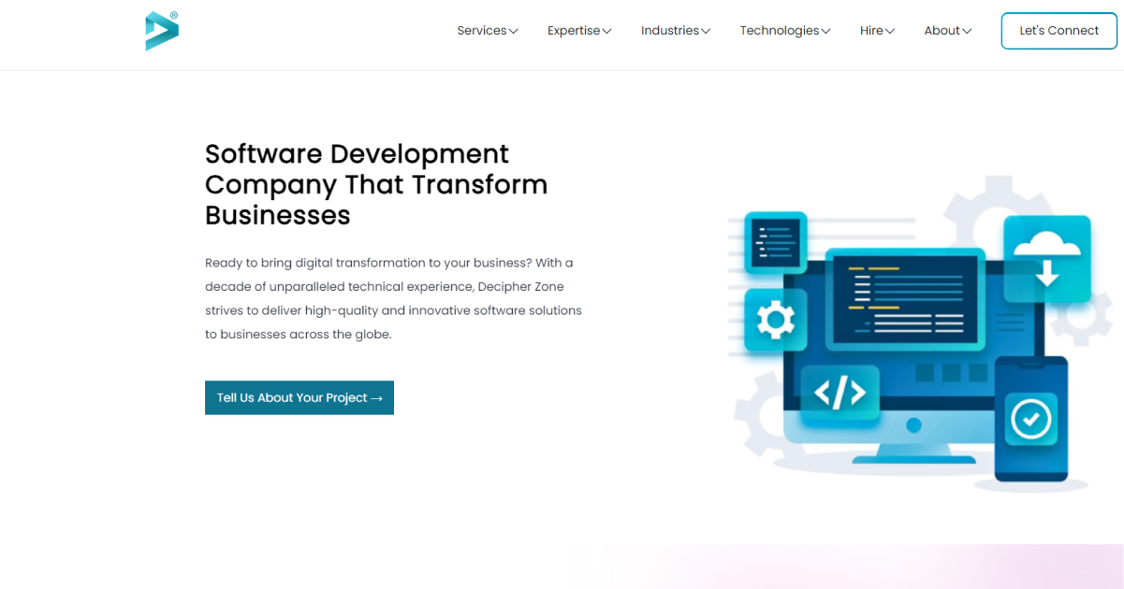The image size is (1124, 589).
Task: Click the yellow highlighted code line
Action: tap(884, 268)
